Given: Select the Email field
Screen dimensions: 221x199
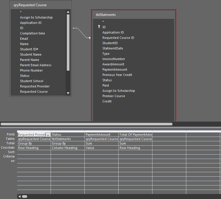Looking at the screenshot, I should [x=24, y=39].
